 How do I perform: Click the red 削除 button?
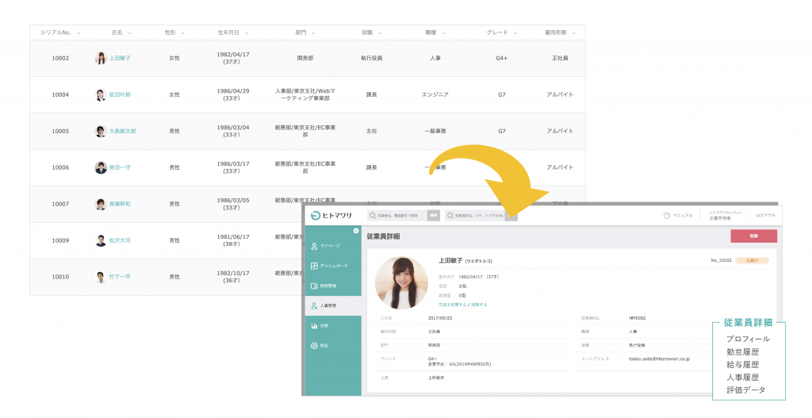click(754, 236)
